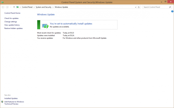The width and height of the screenshot is (174, 108).
Task: Expand the chevron after Control Panel breadcrumb
Action: coord(34,7)
